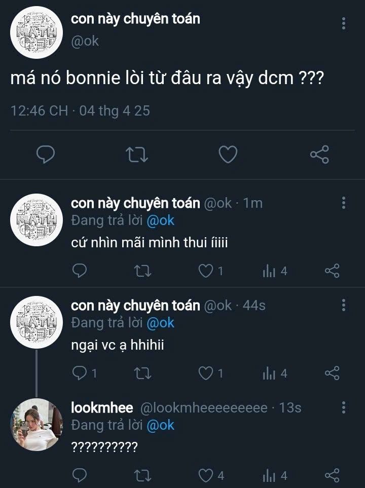Open the lookmhee profile name
365x488 pixels.
point(102,408)
